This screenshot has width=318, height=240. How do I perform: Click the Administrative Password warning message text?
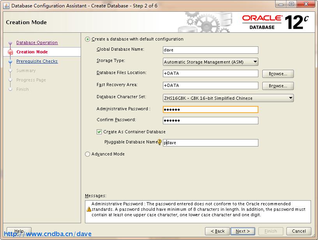tap(198, 209)
